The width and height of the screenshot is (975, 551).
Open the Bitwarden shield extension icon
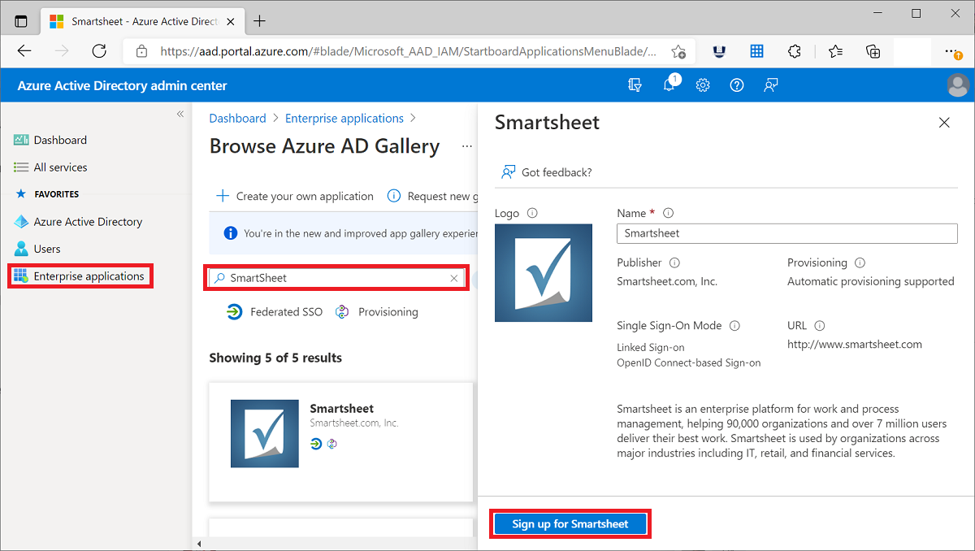click(719, 51)
